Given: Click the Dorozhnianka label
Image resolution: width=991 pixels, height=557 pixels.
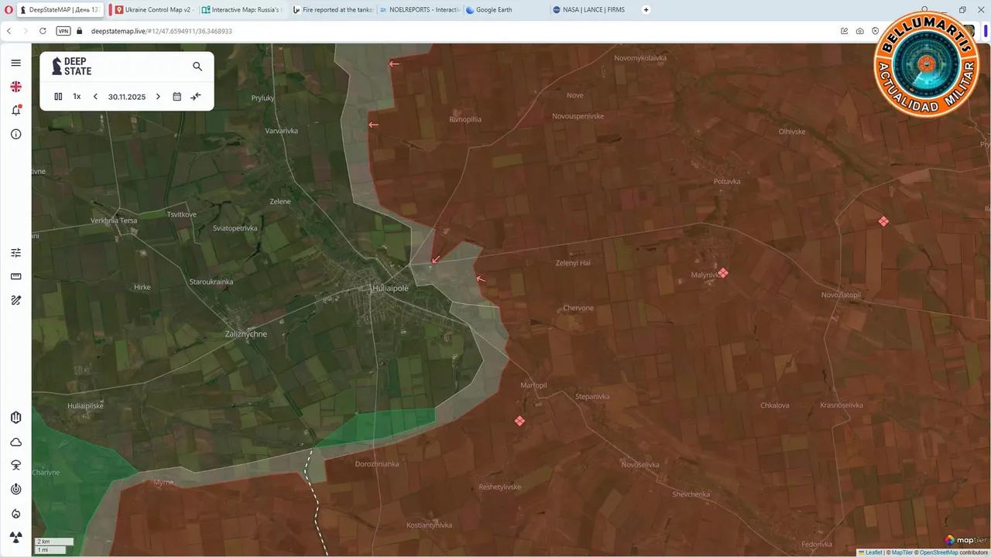Looking at the screenshot, I should coord(377,464).
